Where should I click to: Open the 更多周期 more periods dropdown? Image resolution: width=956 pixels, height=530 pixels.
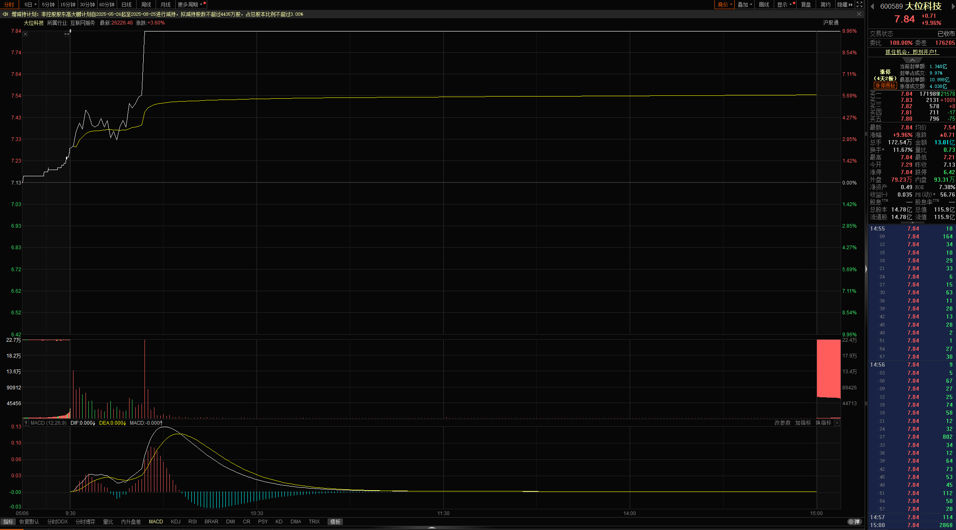[190, 5]
